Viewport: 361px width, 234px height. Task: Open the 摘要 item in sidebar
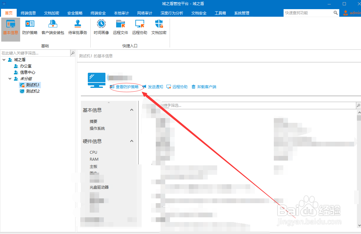[93, 121]
